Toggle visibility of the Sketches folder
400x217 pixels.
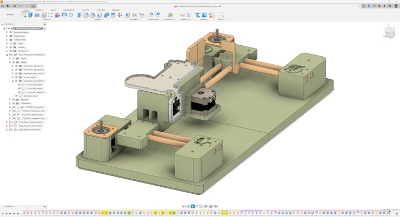coord(14,99)
